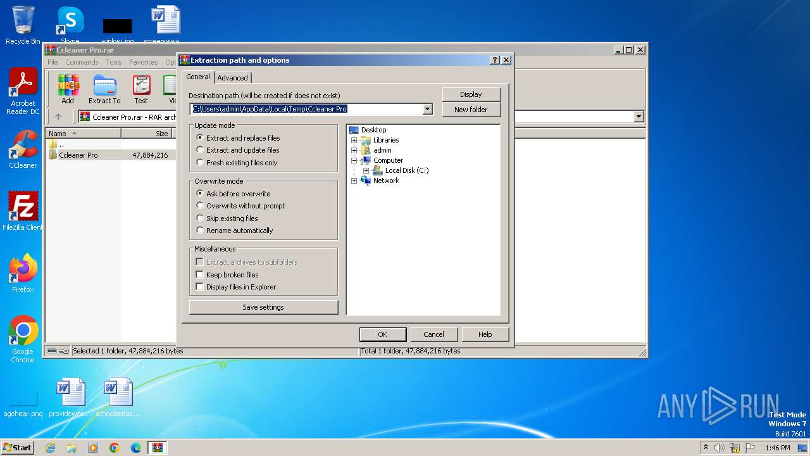
Task: Select the Acrobat Reader DC desktop icon
Action: point(23,91)
